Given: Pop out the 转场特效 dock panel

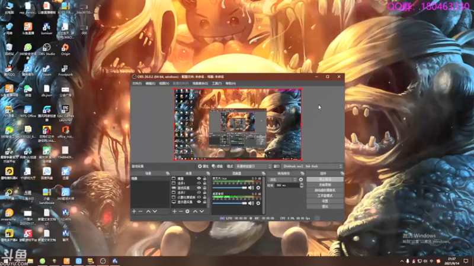Looking at the screenshot, I should click(x=302, y=173).
